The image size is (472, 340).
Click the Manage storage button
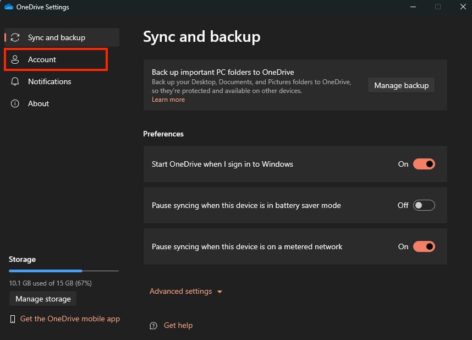(43, 299)
